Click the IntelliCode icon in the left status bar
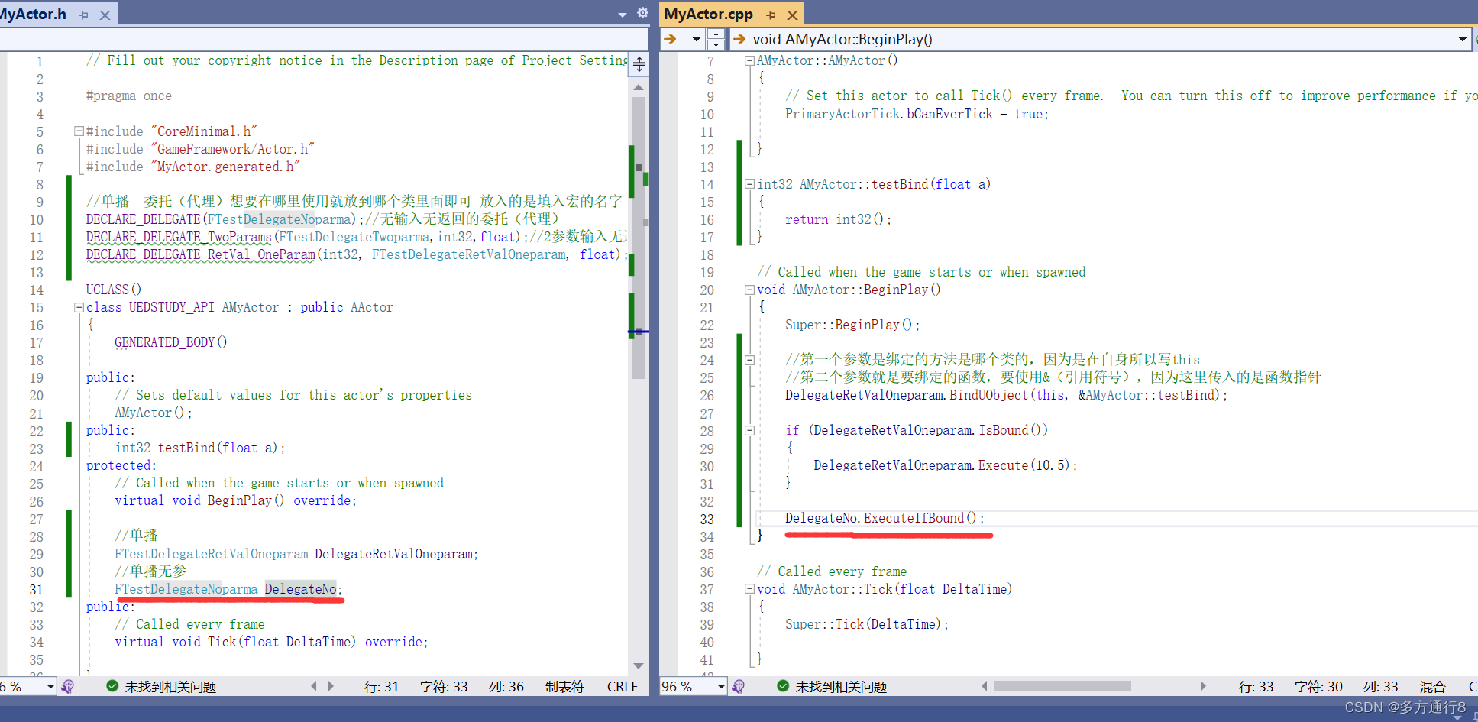 (x=69, y=686)
